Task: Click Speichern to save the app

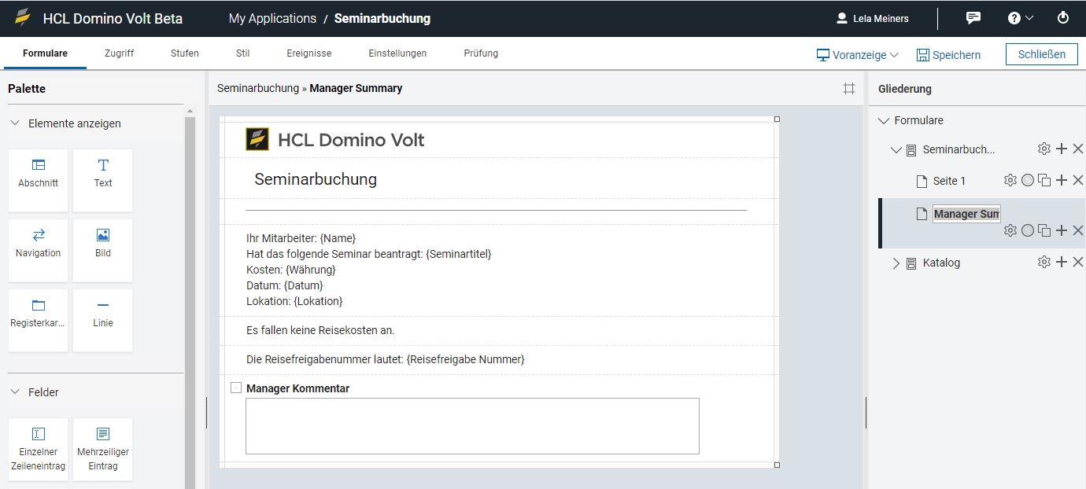Action: point(948,55)
